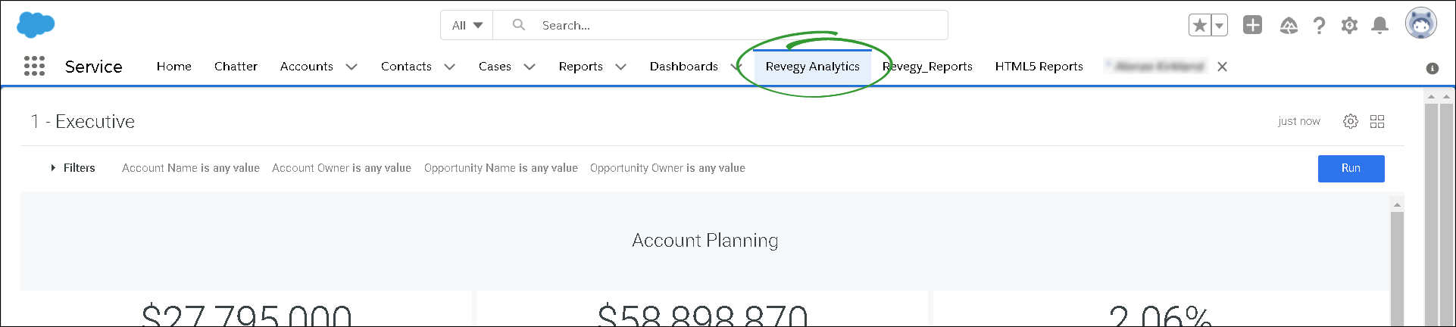Viewport: 1456px width, 327px height.
Task: Switch to the Revegy Analytics tab
Action: (x=812, y=67)
